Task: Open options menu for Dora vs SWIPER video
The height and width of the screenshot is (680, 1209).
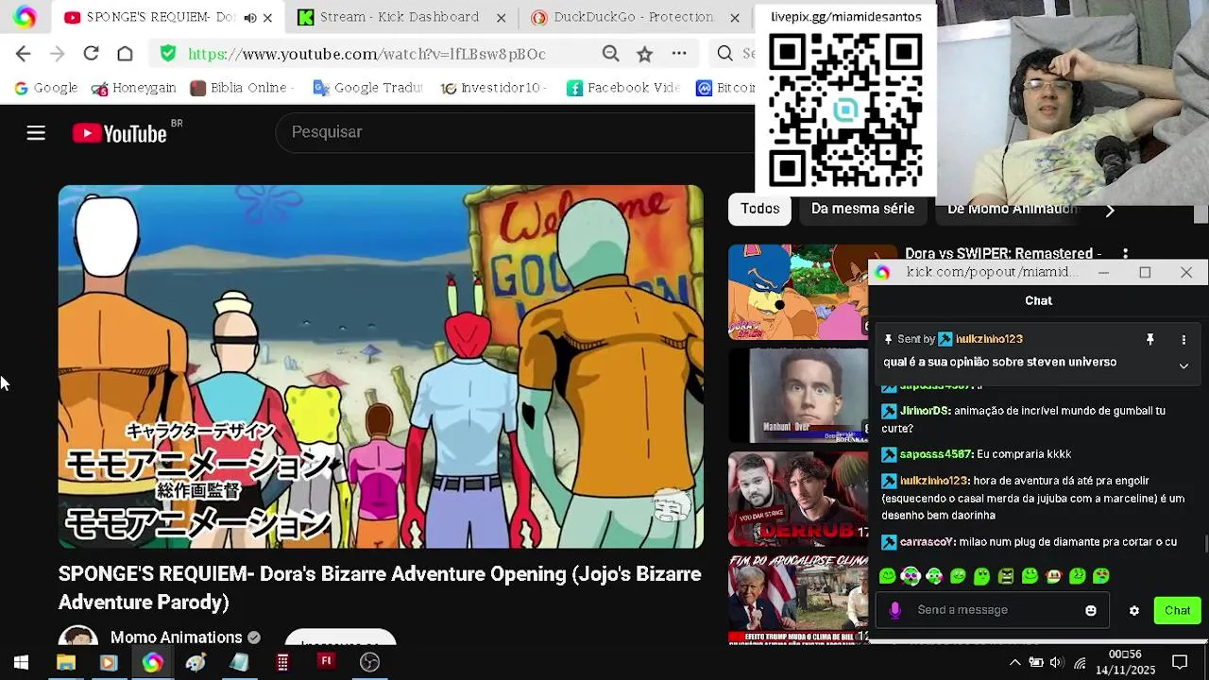Action: click(x=1125, y=254)
